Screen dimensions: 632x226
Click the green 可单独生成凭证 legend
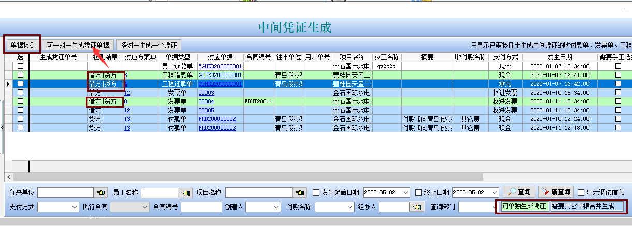coord(524,207)
